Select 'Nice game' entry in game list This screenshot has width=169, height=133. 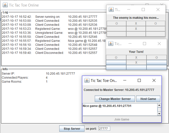coord(107,106)
